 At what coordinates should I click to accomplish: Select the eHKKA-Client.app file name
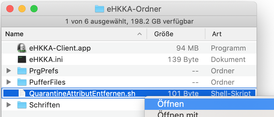60,48
